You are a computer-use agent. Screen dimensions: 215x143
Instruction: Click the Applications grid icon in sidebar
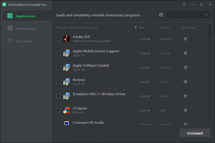10,16
